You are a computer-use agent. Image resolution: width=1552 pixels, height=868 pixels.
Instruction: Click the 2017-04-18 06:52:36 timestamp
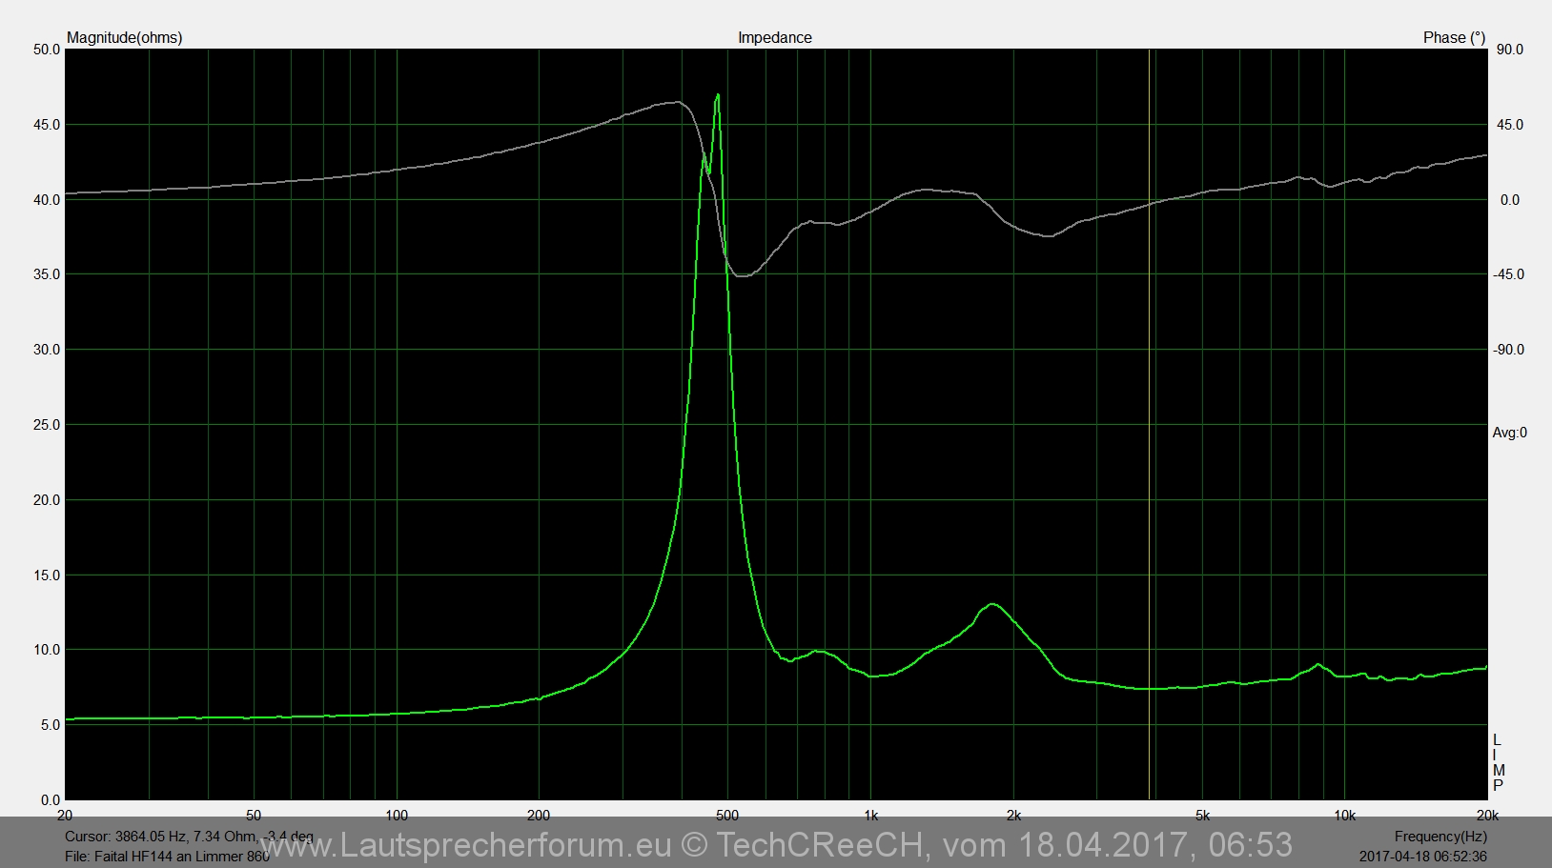[1422, 857]
